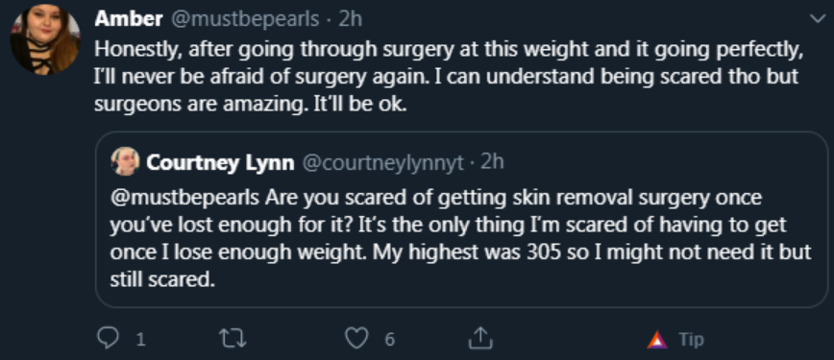Open Amber's tweet 2h timestamp
Screen dimensions: 834x360
pos(350,19)
